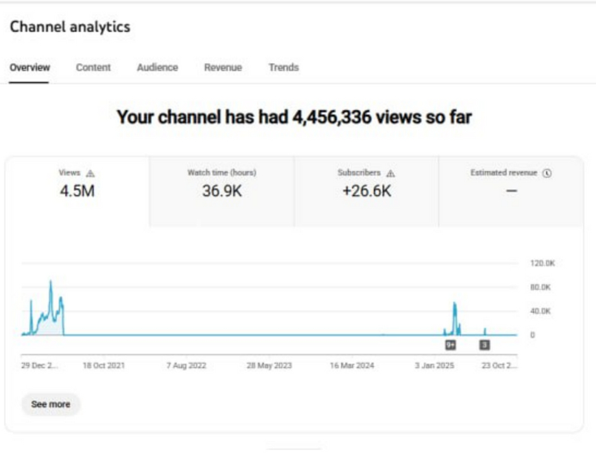Click the 16 Mar 2024 date label
Viewport: 596px width, 474px height.
[x=352, y=366]
